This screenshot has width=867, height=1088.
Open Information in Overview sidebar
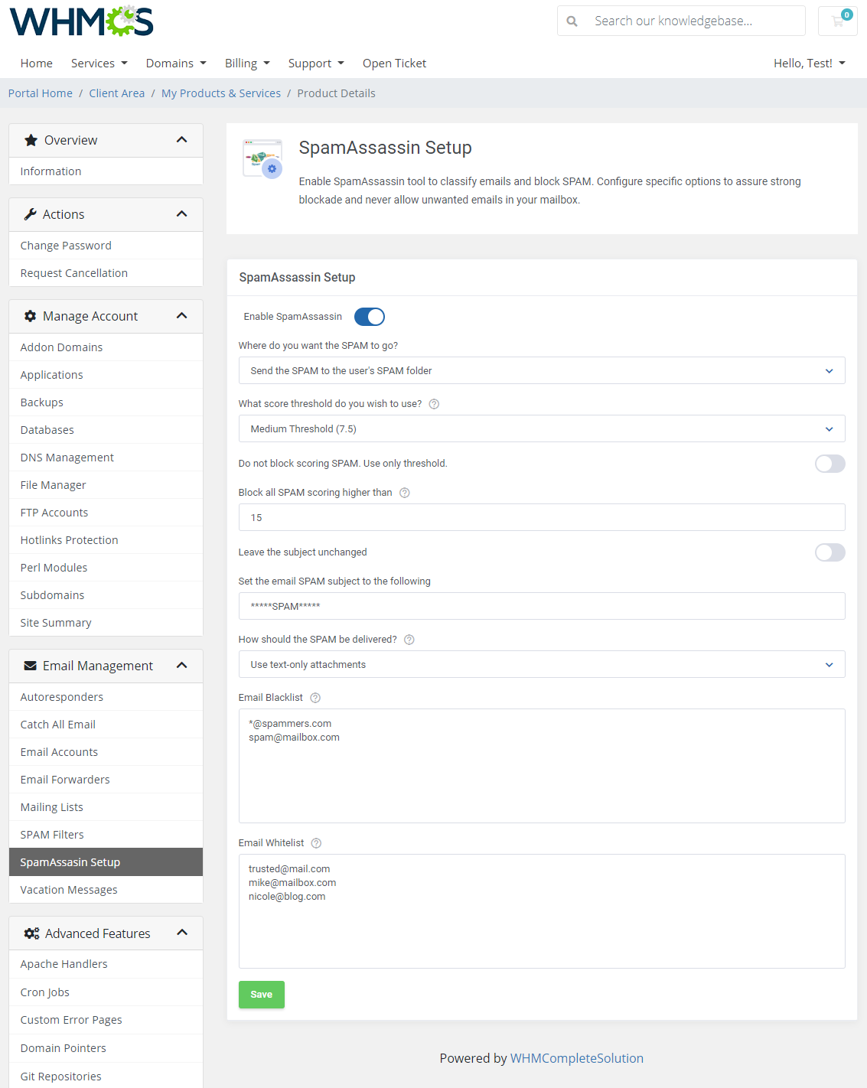click(x=106, y=171)
